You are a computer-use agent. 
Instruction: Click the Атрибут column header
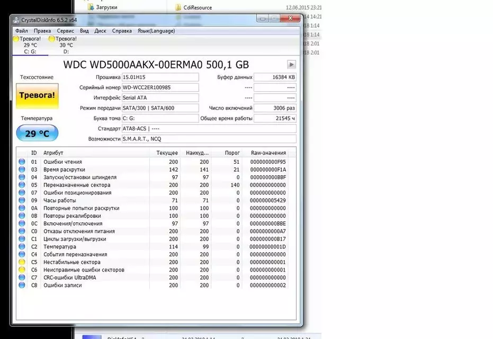(x=95, y=153)
